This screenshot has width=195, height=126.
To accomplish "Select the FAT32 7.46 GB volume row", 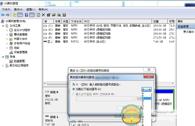I will (109, 42).
